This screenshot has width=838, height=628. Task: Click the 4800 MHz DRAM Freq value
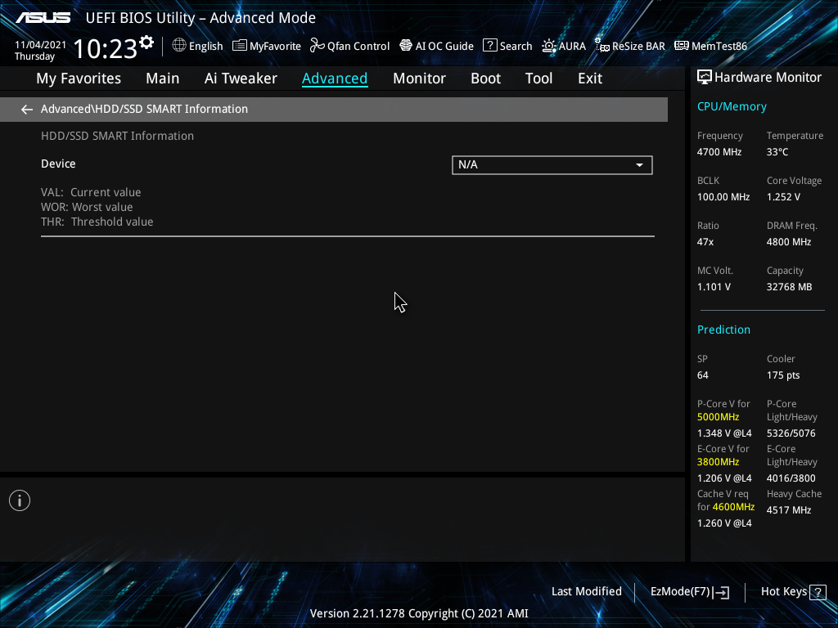coord(789,242)
